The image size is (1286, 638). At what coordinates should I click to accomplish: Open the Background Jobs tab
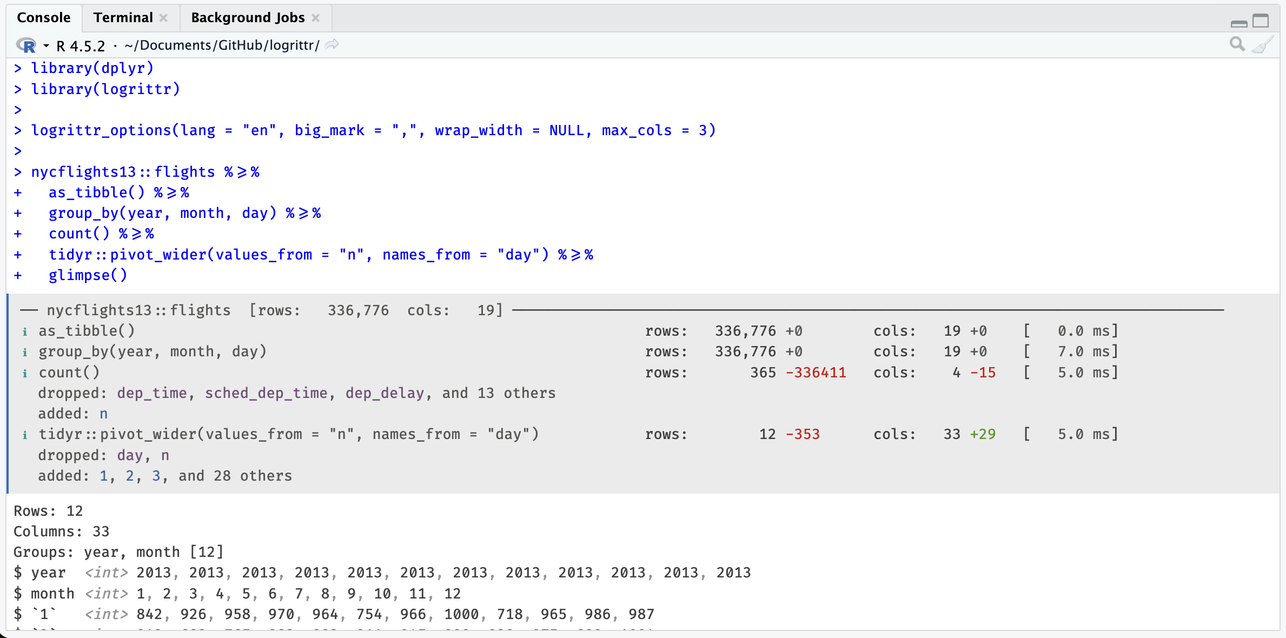coord(248,18)
